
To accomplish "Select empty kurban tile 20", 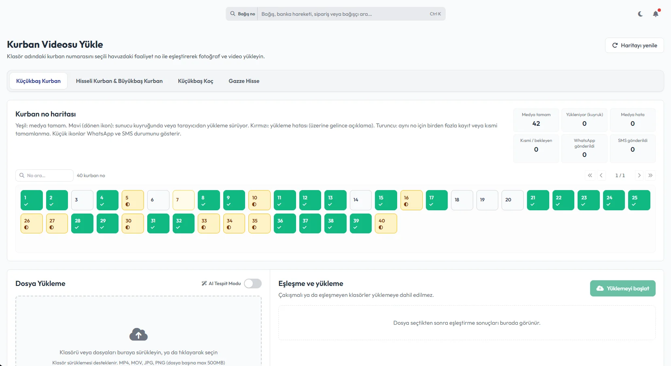I will point(512,200).
